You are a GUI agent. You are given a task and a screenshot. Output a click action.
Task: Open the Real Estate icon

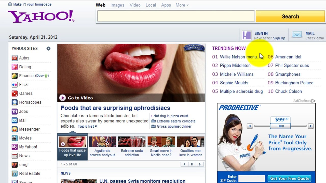(x=15, y=174)
